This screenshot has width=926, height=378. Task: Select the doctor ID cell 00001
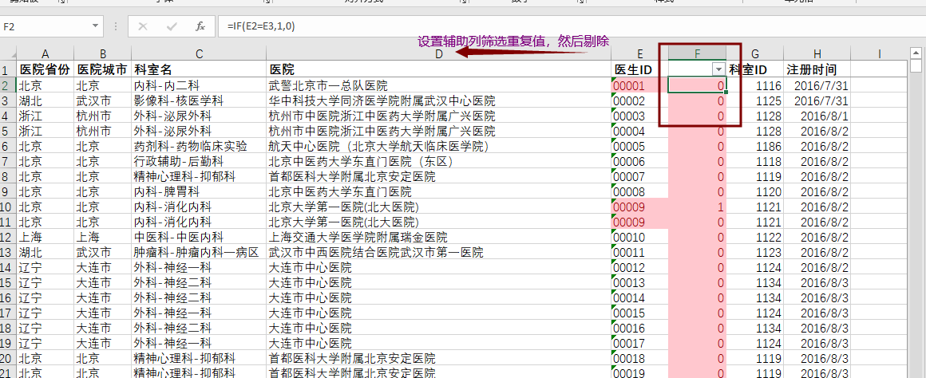click(x=640, y=85)
